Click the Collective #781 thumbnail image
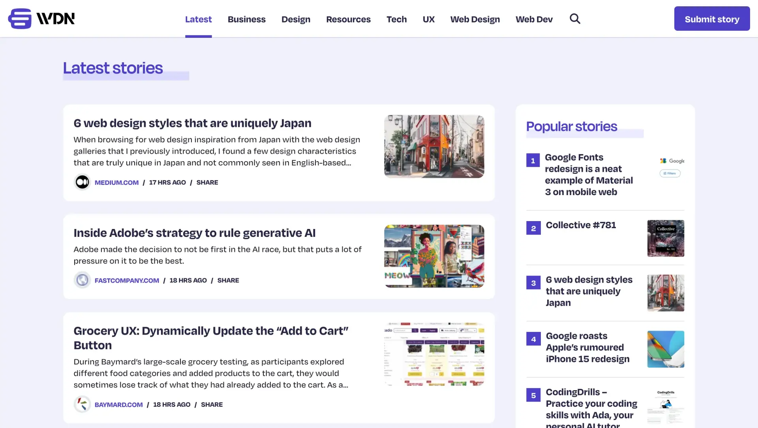The height and width of the screenshot is (428, 758). 666,238
